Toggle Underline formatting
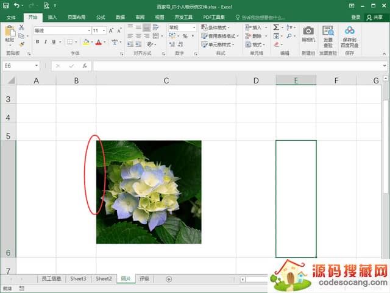This screenshot has width=390, height=293. [x=54, y=42]
